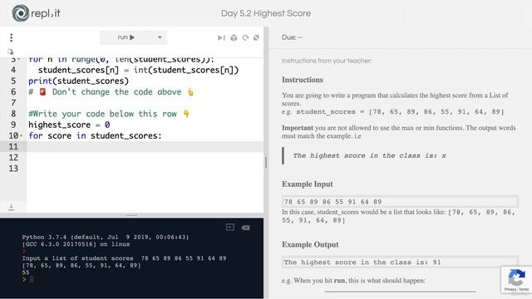This screenshot has height=299, width=532.
Task: Click the vertical divider between editor and instructions
Action: pyautogui.click(x=266, y=163)
